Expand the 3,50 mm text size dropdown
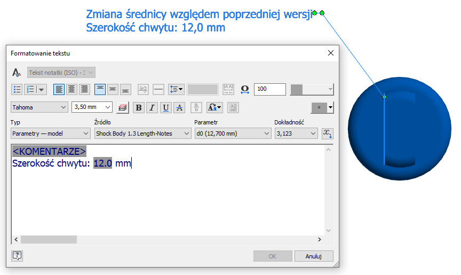This screenshot has height=275, width=461. pos(92,107)
